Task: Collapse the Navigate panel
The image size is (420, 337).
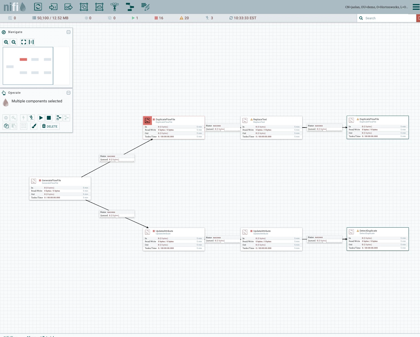Action: coord(69,32)
